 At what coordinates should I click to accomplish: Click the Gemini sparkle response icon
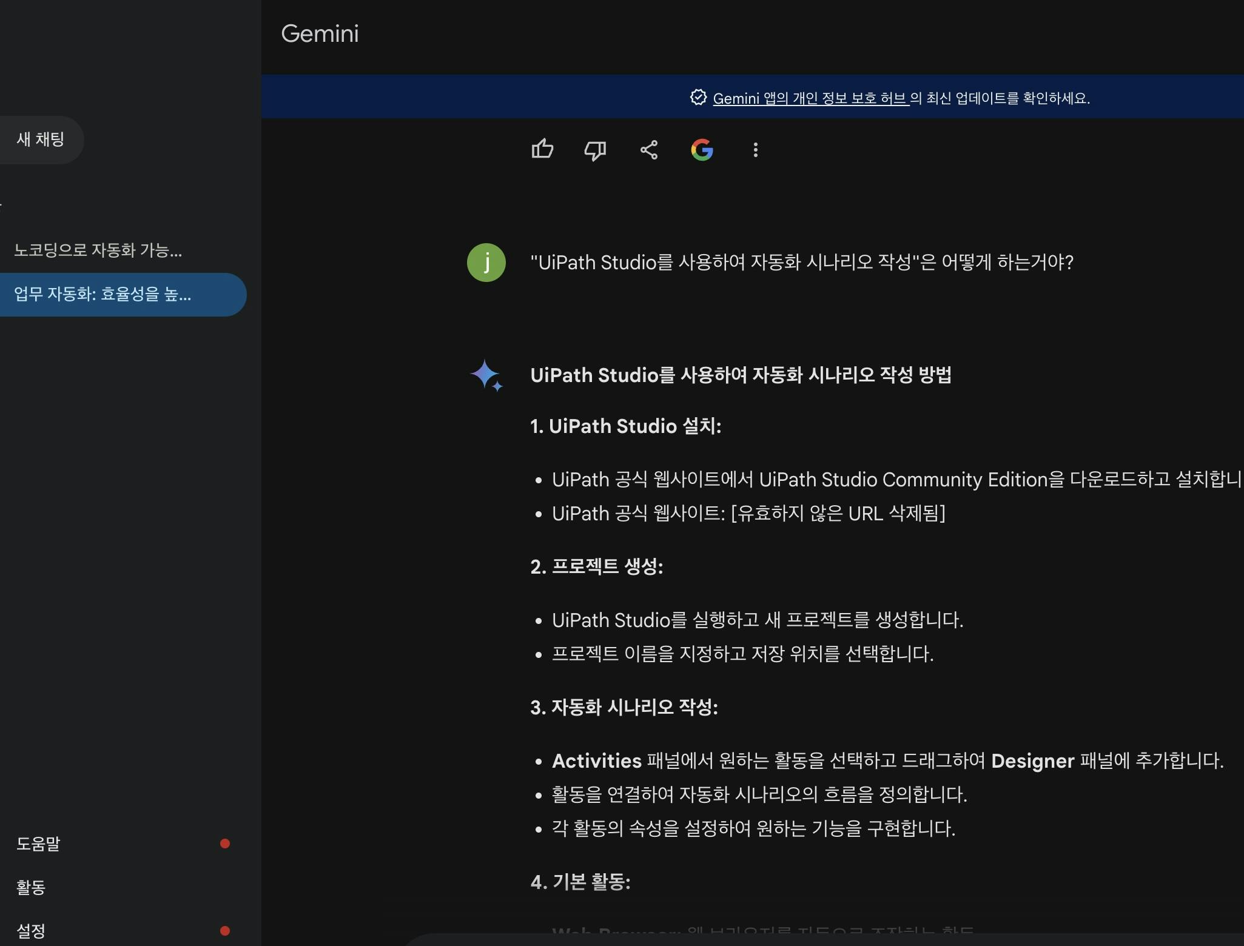(x=486, y=375)
